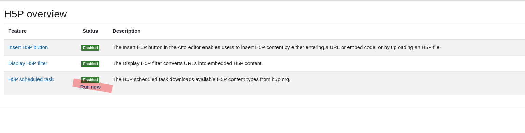Click the Feature column header

[17, 31]
